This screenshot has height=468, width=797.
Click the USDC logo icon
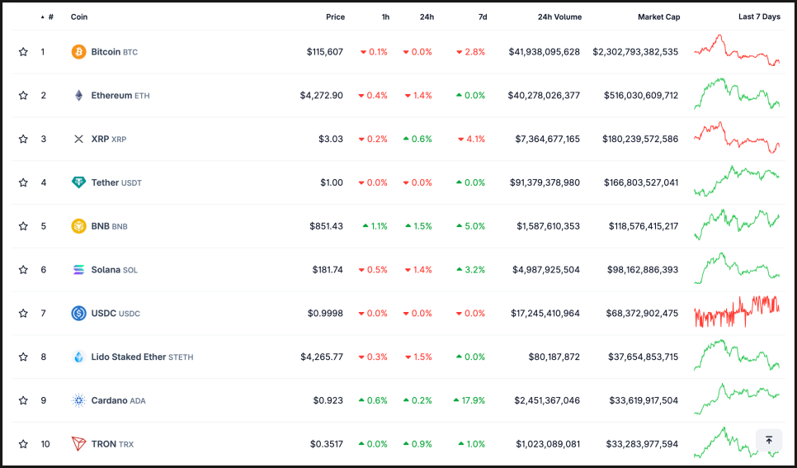[x=78, y=314]
